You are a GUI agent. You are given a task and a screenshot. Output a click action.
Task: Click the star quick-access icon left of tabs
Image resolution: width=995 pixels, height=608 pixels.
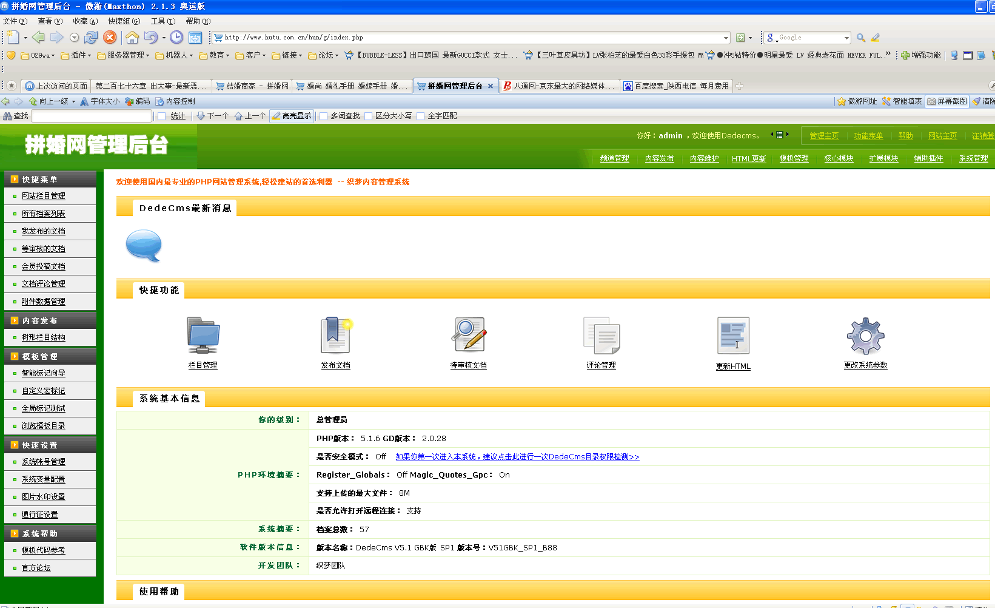[12, 86]
